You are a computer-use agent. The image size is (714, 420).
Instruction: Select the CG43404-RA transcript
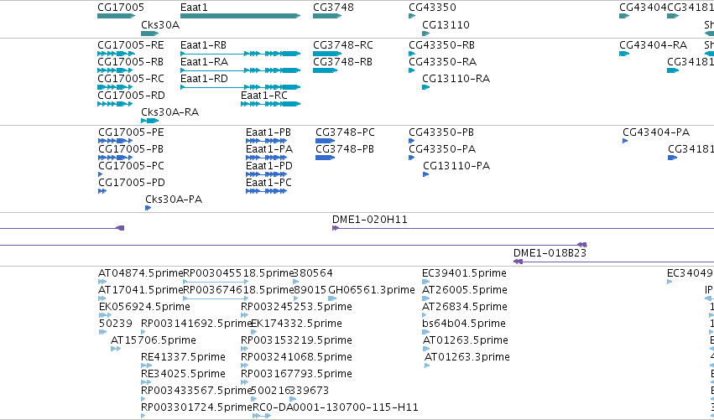624,54
